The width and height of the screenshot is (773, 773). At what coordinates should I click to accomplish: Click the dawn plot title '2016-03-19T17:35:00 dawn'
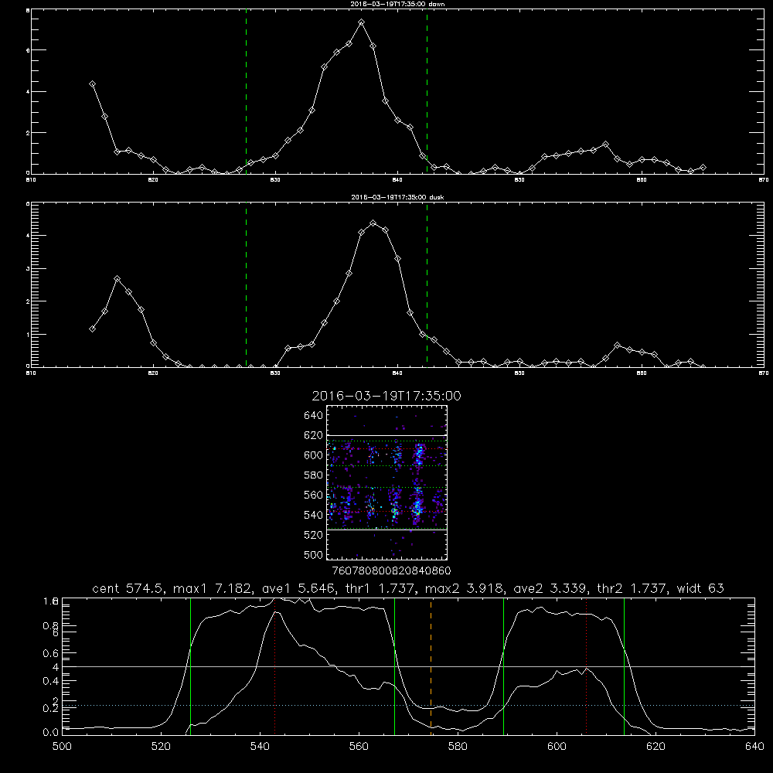coord(397,3)
